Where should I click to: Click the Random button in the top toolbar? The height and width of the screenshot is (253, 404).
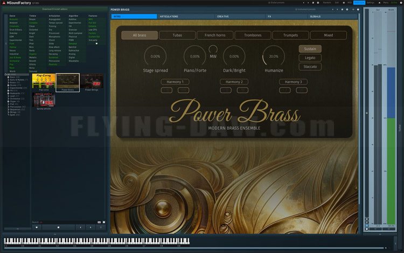click(327, 3)
